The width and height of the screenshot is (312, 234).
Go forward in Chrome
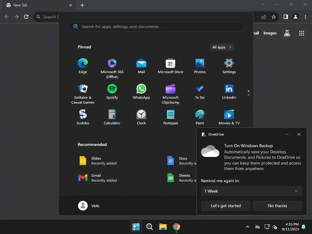[16, 17]
